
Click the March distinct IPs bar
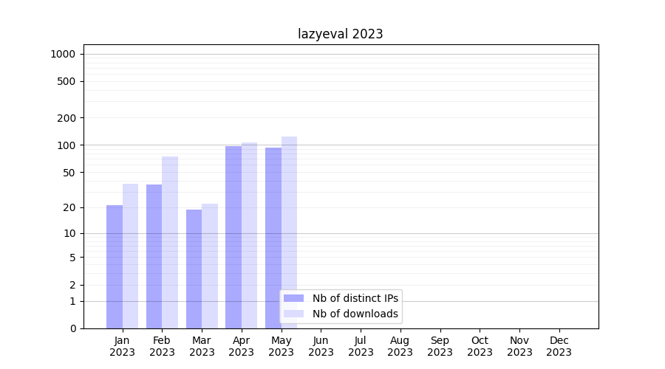click(194, 269)
